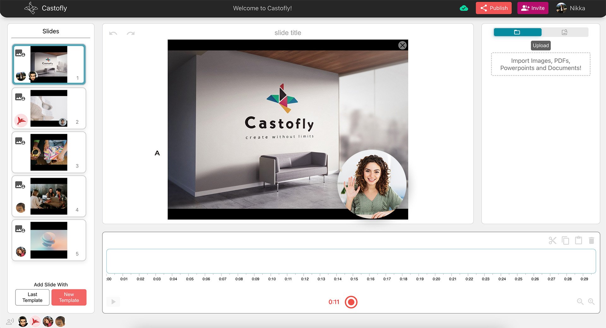Screen dimensions: 606x328
Task: Open Nikka's profile avatar menu
Action: [x=561, y=8]
